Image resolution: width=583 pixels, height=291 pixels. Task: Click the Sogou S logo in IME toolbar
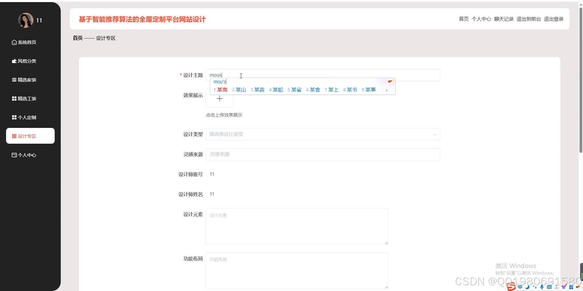(511, 286)
